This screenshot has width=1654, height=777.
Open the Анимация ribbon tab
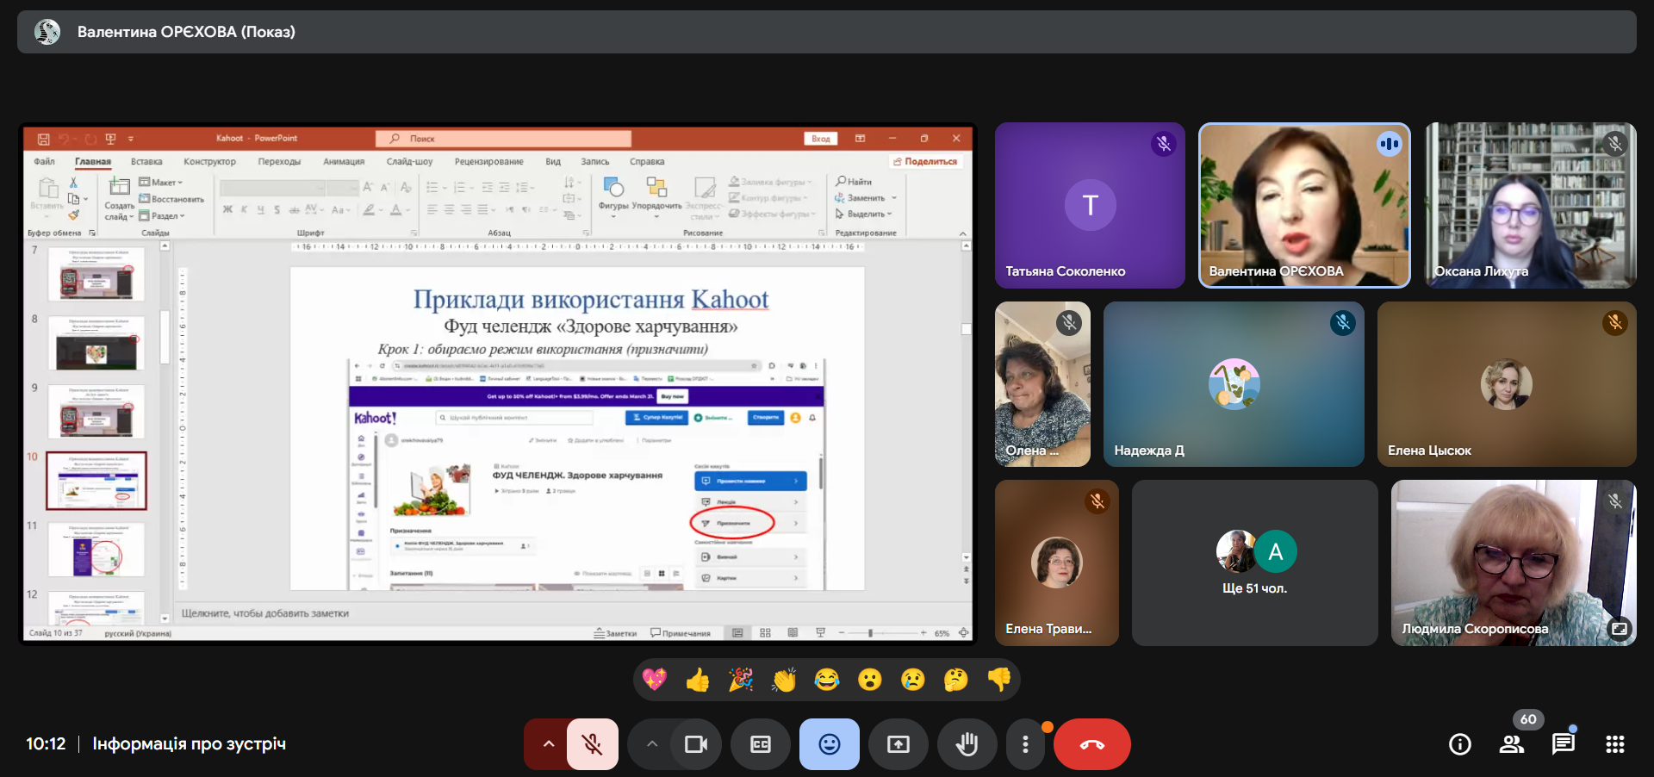[343, 162]
